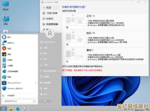
Task: Click the magnifier icon in the search box
Action: [x=34, y=101]
